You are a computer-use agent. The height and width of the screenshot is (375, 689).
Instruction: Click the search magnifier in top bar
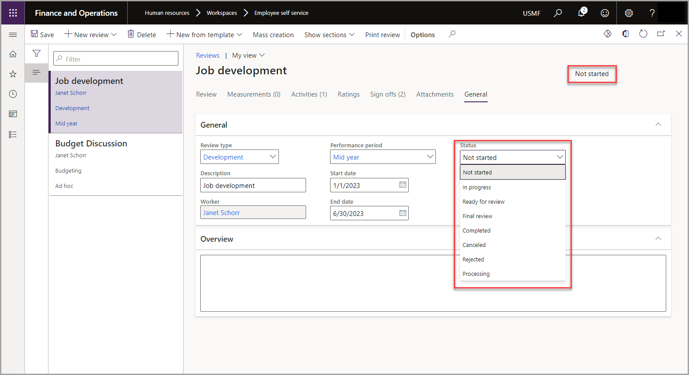[x=558, y=13]
